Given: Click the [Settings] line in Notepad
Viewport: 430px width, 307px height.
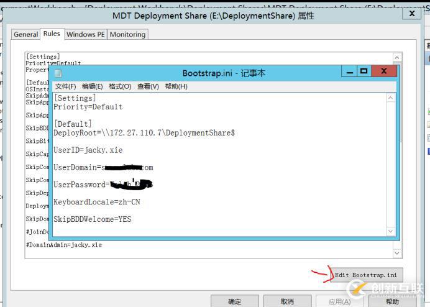Looking at the screenshot, I should point(75,98).
